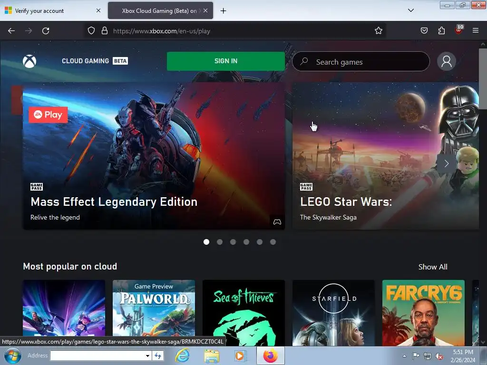Select the fourth carousel dot
Image resolution: width=487 pixels, height=365 pixels.
[246, 242]
